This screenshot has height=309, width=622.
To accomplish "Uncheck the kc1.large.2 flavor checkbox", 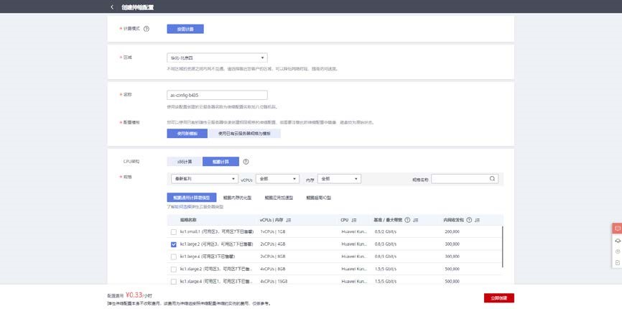I will coord(173,244).
